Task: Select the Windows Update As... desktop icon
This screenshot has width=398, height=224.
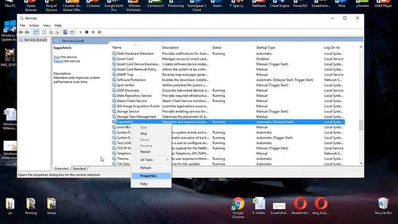Action: (x=9, y=30)
